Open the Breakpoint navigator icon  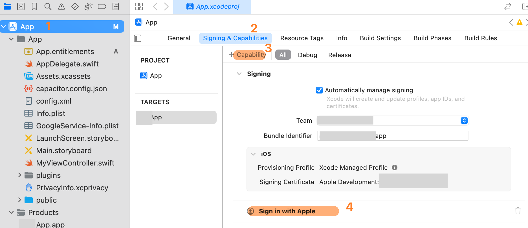click(102, 6)
